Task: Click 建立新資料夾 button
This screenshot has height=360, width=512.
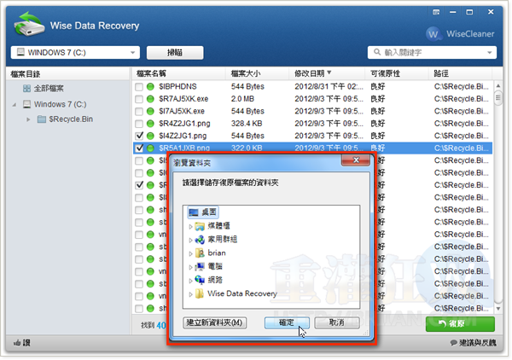Action: [216, 322]
